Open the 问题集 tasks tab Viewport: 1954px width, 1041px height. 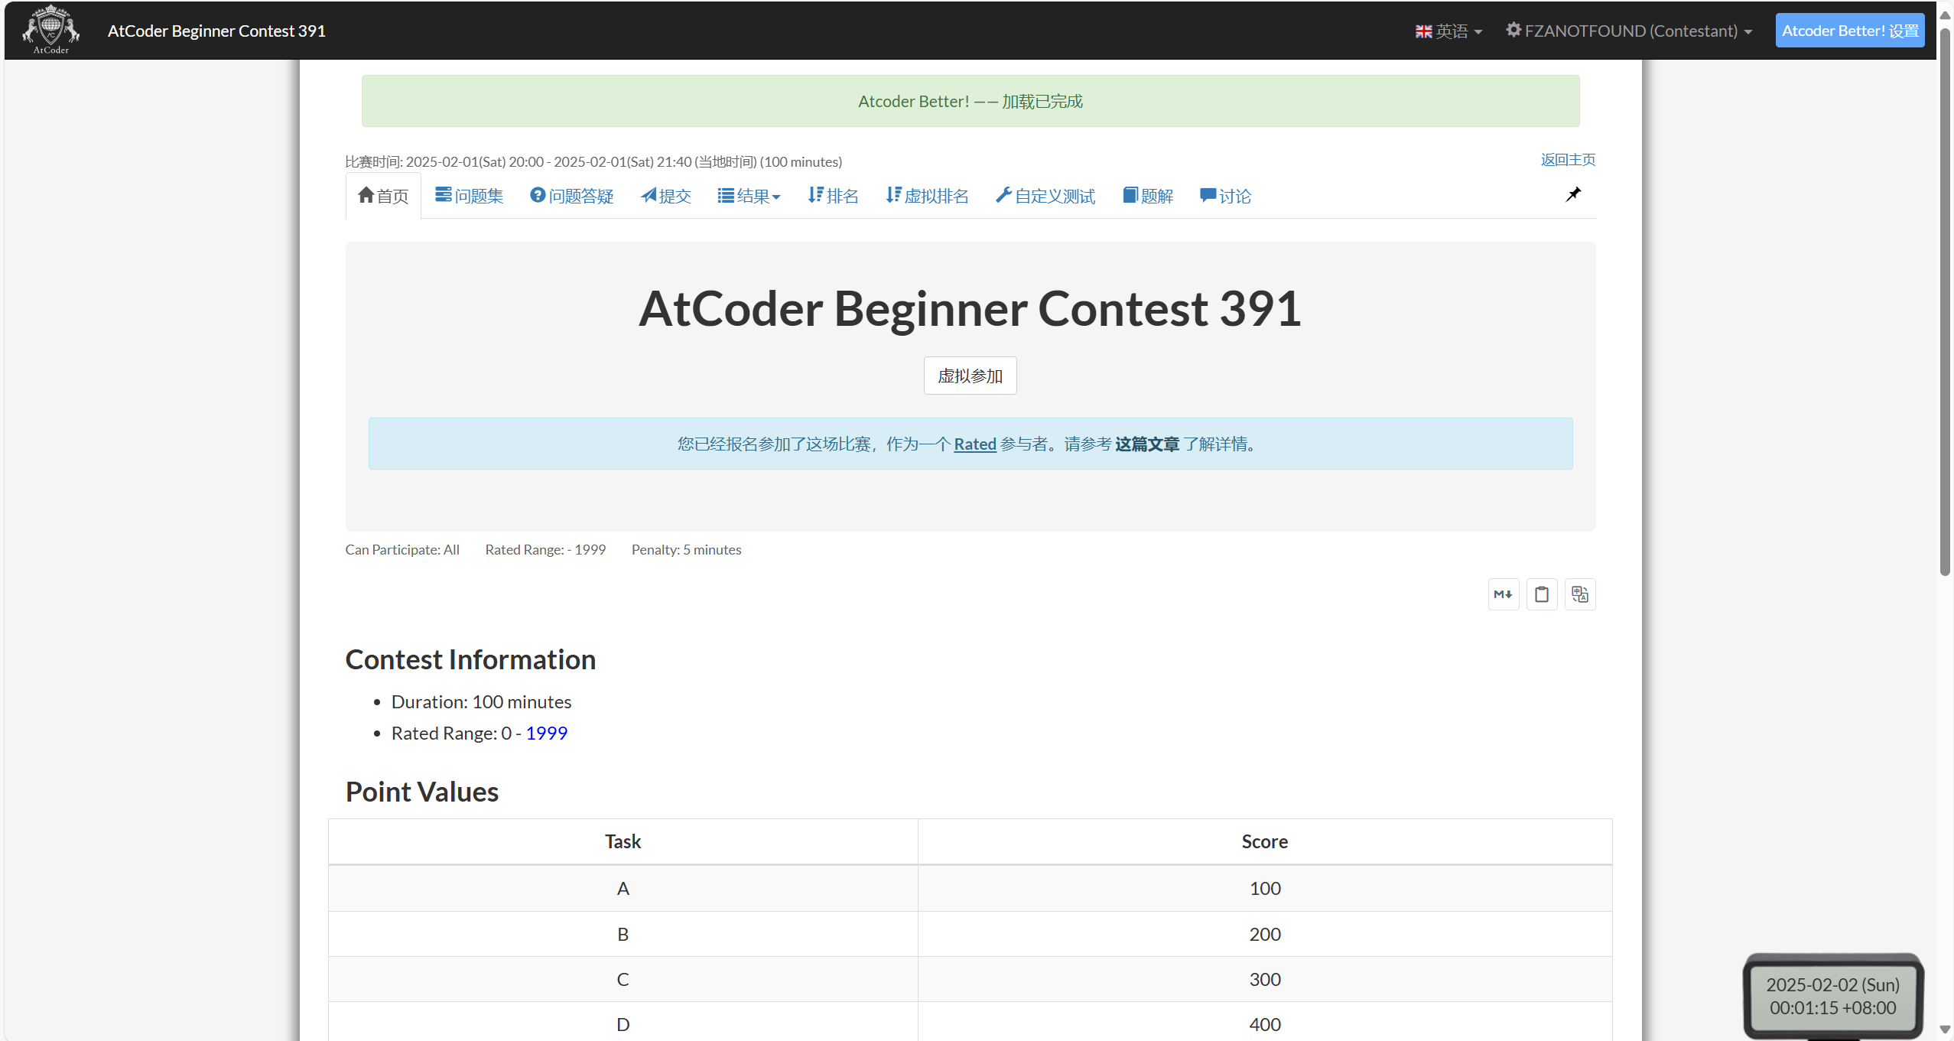coord(469,197)
